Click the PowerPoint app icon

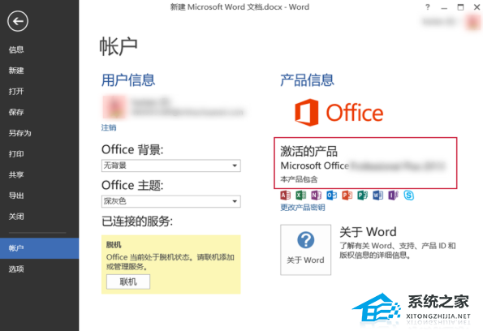click(x=347, y=196)
